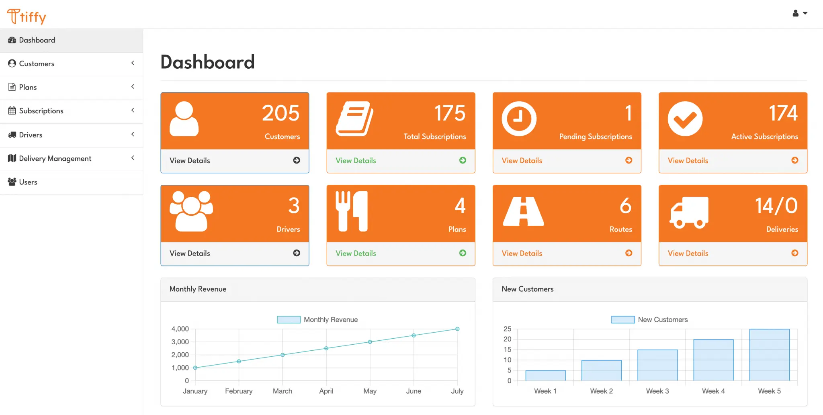Open the user account dropdown
This screenshot has height=415, width=823.
[x=799, y=13]
